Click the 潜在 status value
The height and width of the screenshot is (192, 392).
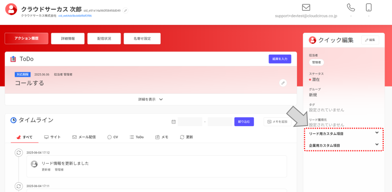(316, 80)
